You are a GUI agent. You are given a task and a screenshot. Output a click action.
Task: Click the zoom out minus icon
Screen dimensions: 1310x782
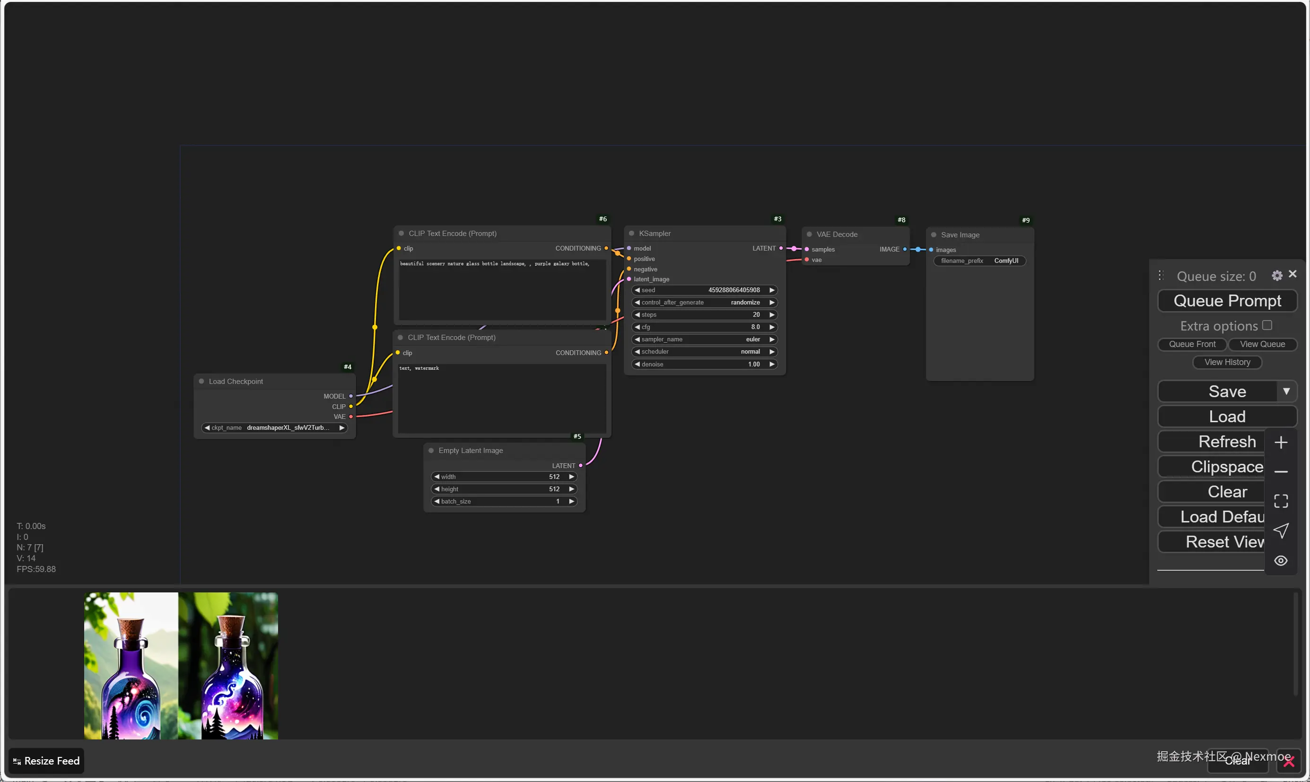[x=1281, y=472]
